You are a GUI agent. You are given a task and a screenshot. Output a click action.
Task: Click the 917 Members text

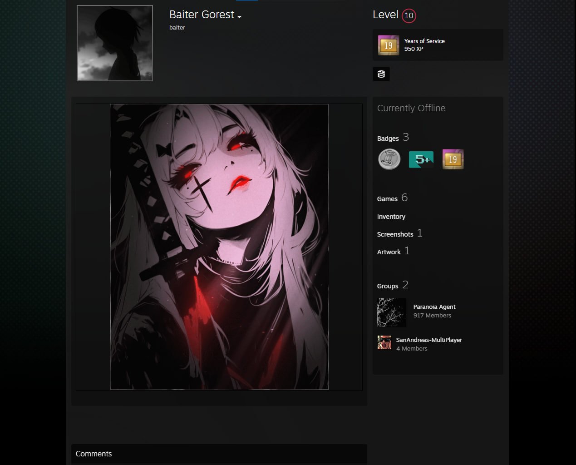tap(432, 316)
